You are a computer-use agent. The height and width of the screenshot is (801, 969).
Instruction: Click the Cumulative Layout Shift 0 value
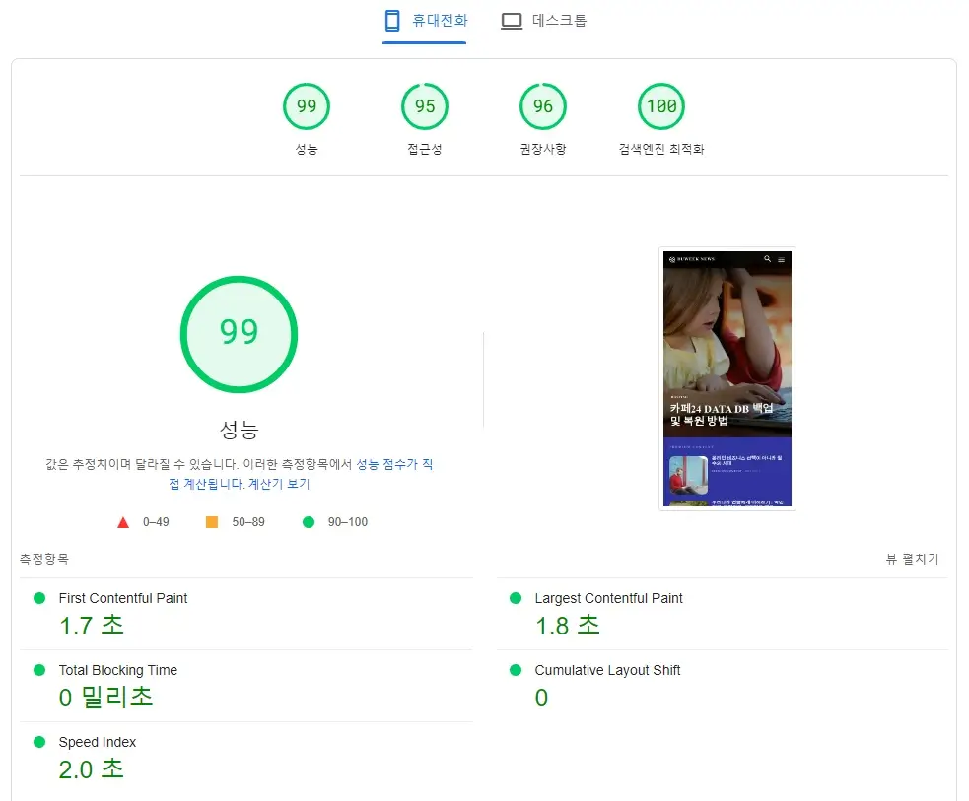point(541,698)
